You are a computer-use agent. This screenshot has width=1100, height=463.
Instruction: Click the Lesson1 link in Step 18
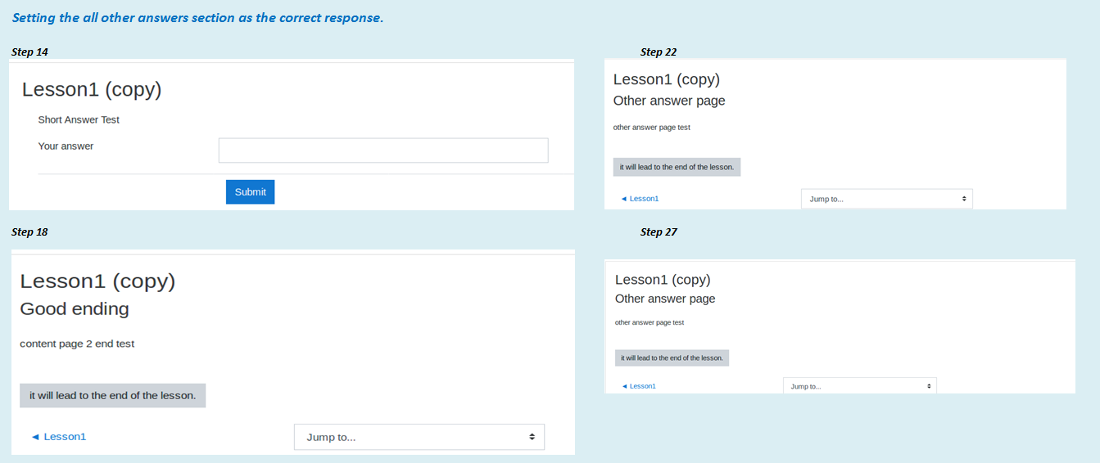(x=59, y=437)
